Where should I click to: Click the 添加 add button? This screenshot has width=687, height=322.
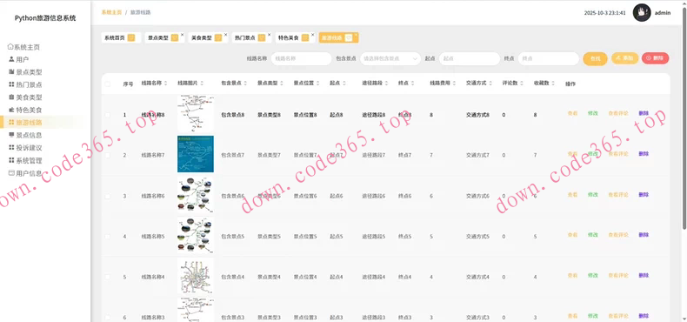pos(624,58)
